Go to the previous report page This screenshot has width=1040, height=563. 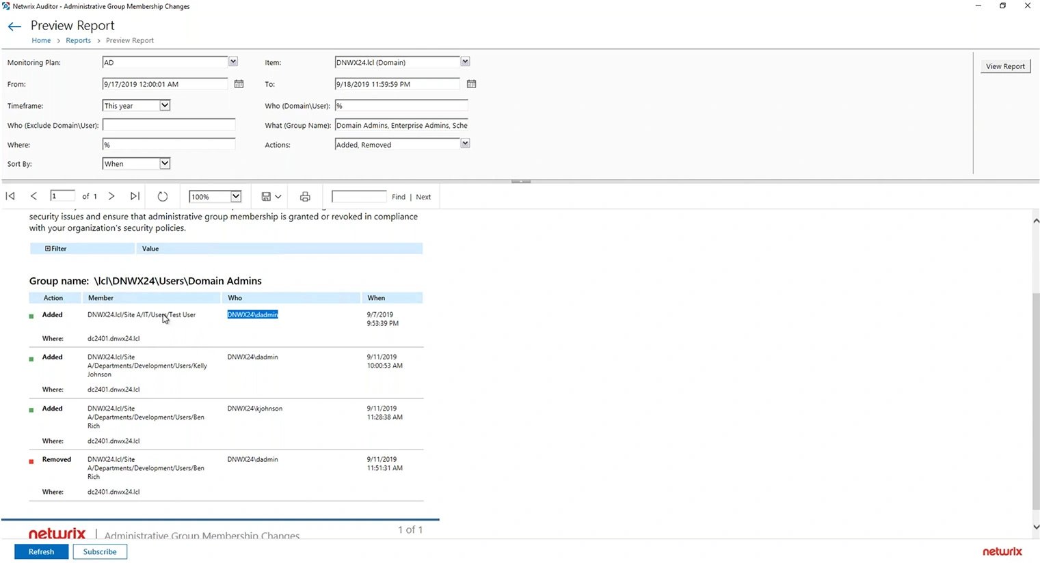[x=34, y=196]
